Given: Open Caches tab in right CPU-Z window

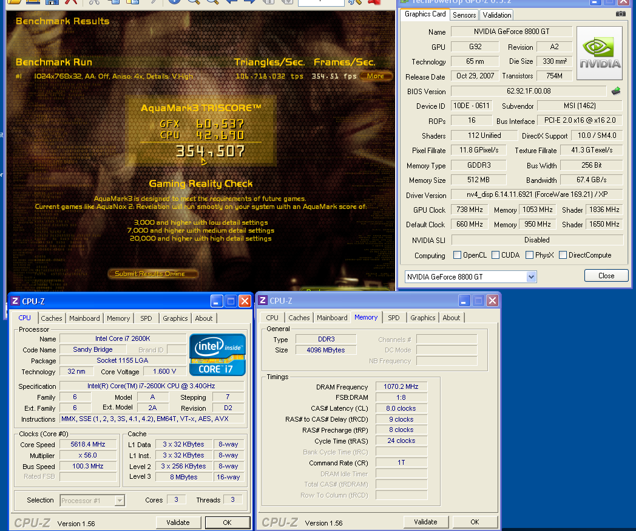Looking at the screenshot, I should tap(299, 318).
